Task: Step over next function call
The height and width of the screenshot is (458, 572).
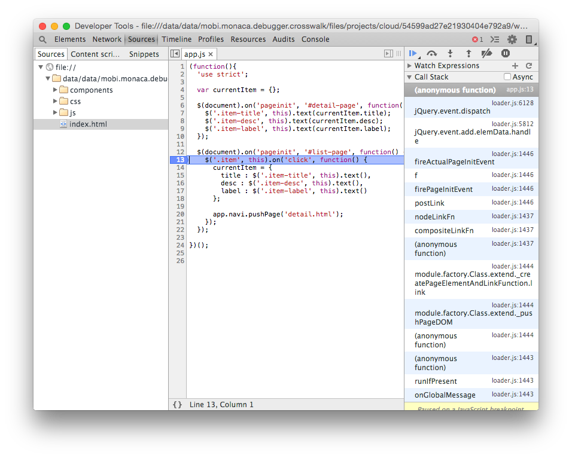Action: pyautogui.click(x=431, y=54)
